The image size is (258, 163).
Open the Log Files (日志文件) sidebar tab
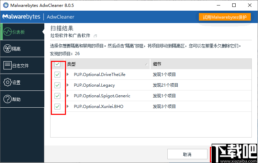pos(22,65)
